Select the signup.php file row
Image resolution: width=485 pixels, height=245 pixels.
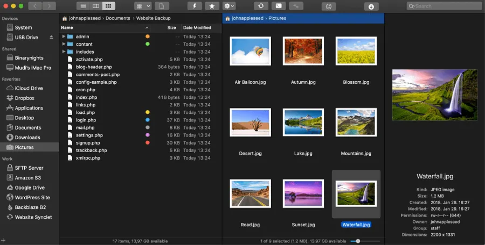coord(141,143)
